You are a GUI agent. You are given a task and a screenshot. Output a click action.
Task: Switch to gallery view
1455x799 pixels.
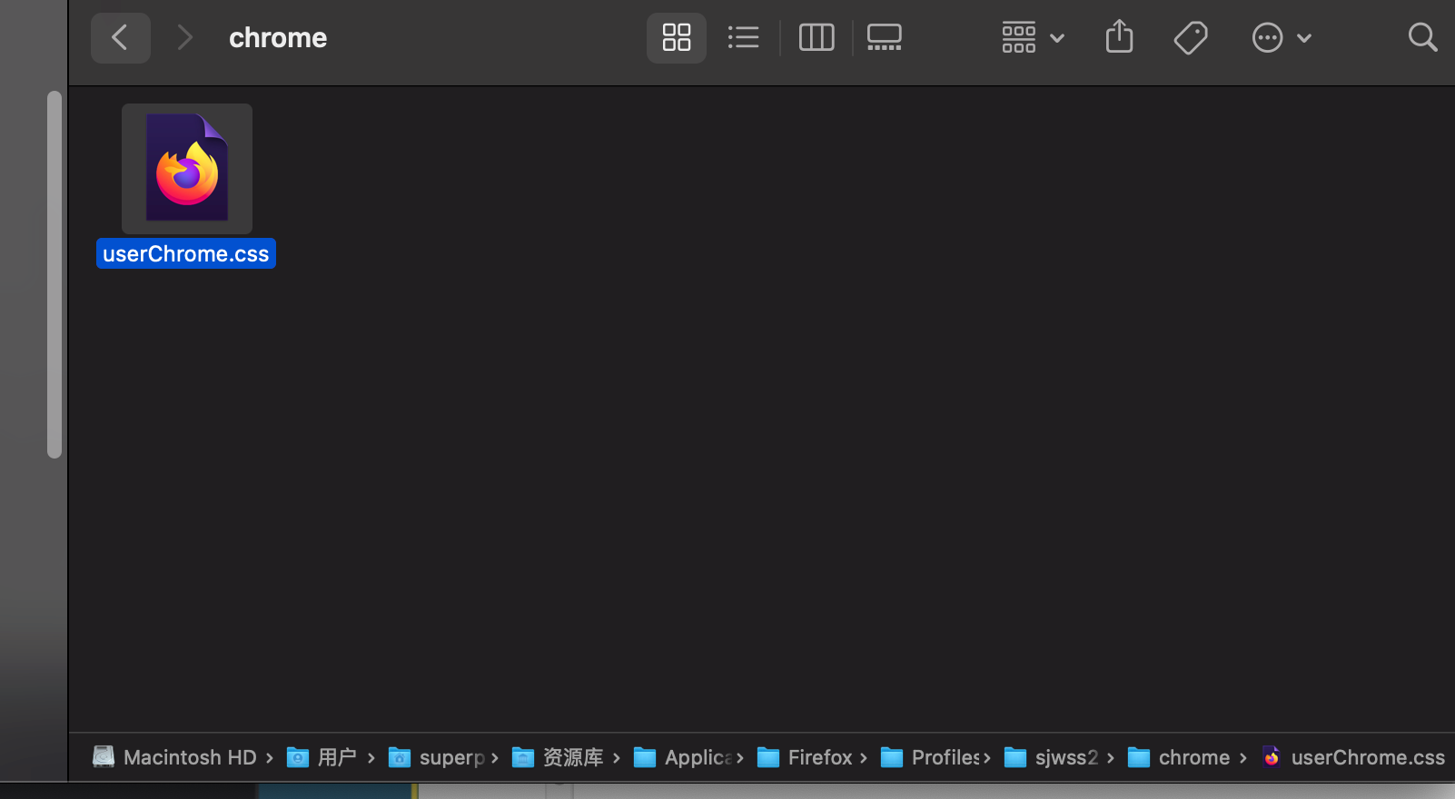(884, 37)
